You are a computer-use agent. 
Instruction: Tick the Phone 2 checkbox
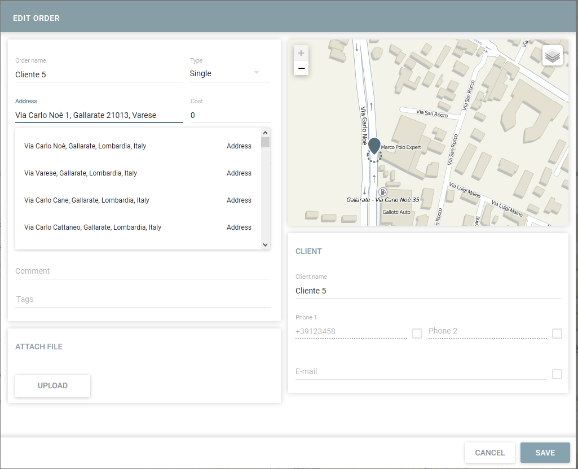pyautogui.click(x=557, y=334)
